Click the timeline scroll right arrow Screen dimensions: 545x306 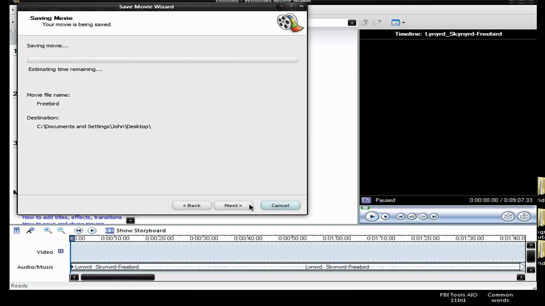click(521, 277)
